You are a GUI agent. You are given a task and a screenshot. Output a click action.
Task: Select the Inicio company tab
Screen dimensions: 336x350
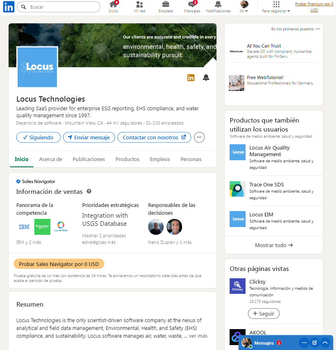tap(22, 159)
